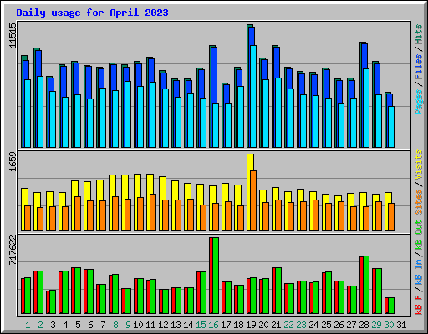The image size is (428, 334).
Task: Click day 19 on the x-axis
Action: [251, 325]
